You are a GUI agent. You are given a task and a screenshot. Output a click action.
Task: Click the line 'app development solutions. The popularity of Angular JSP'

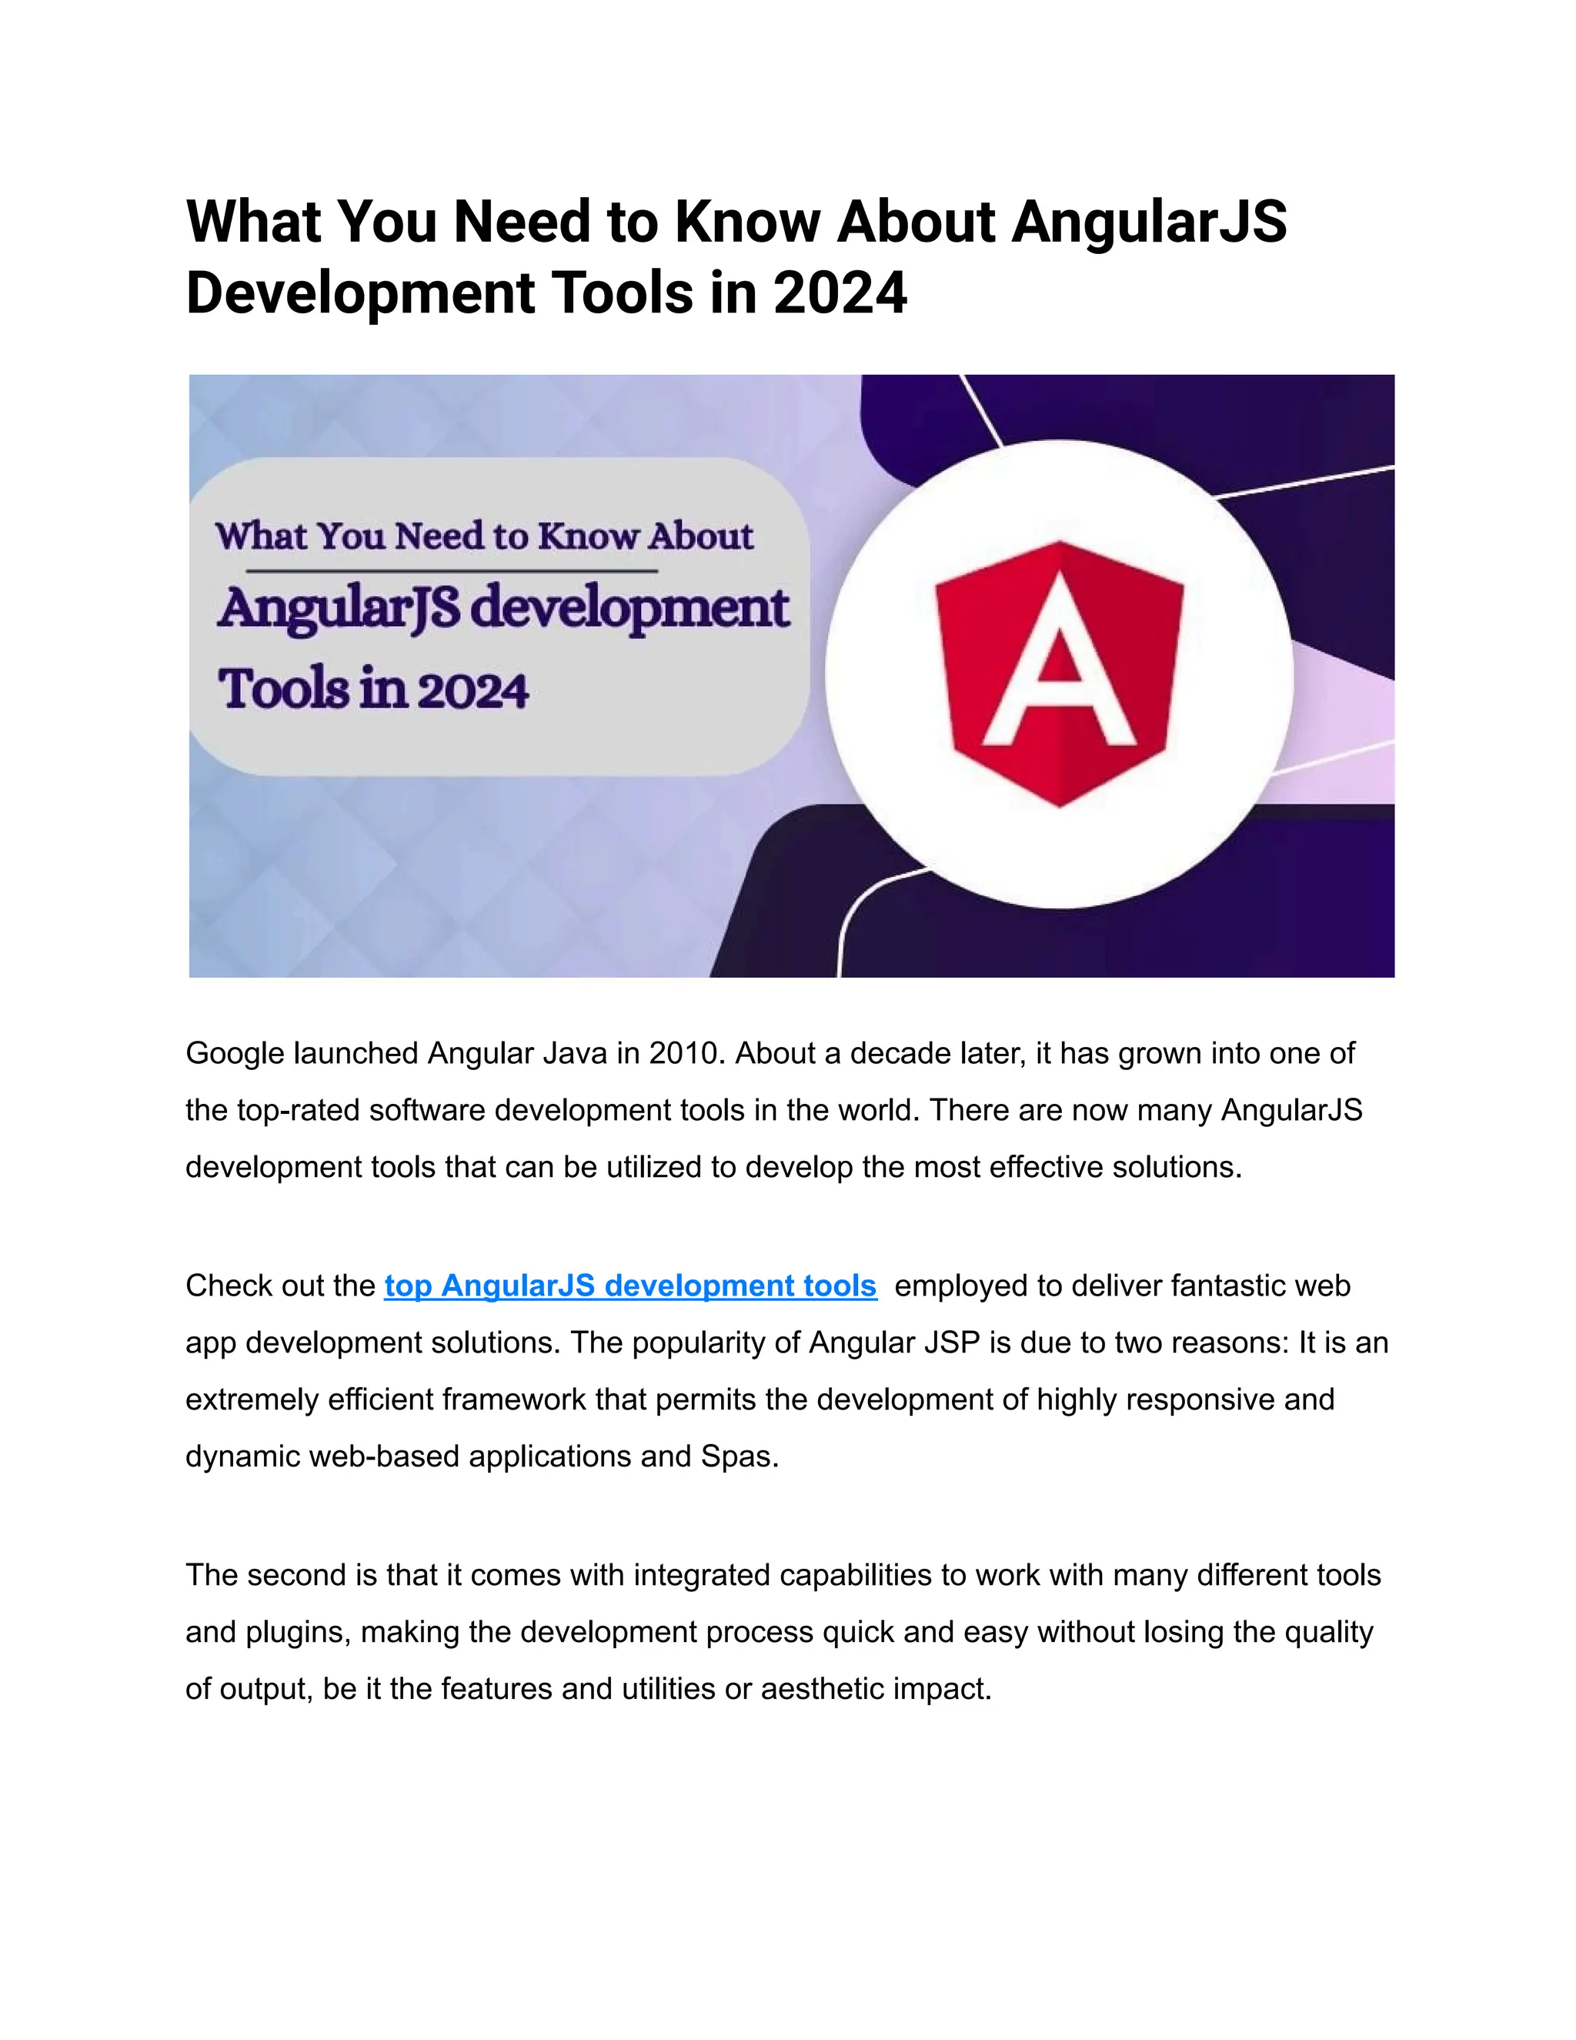click(786, 1343)
